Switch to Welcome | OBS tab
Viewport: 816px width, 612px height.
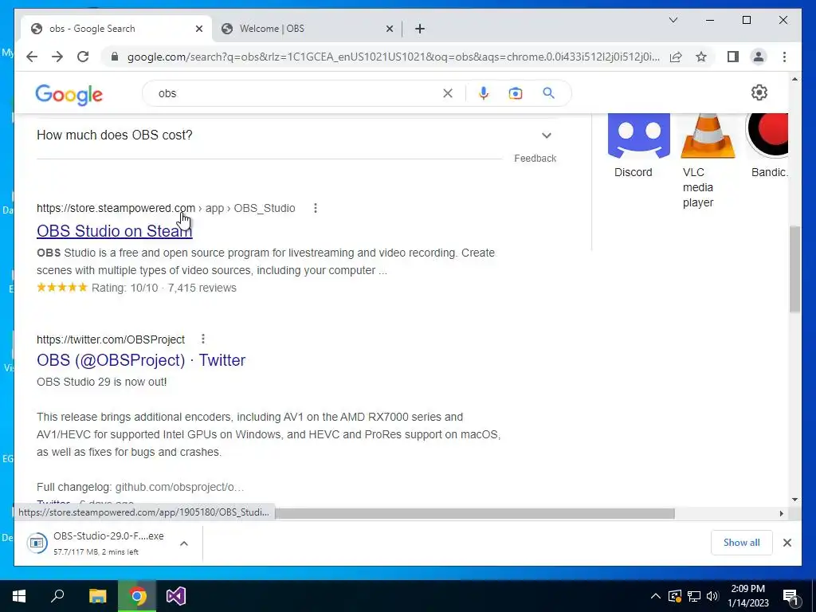tap(307, 29)
